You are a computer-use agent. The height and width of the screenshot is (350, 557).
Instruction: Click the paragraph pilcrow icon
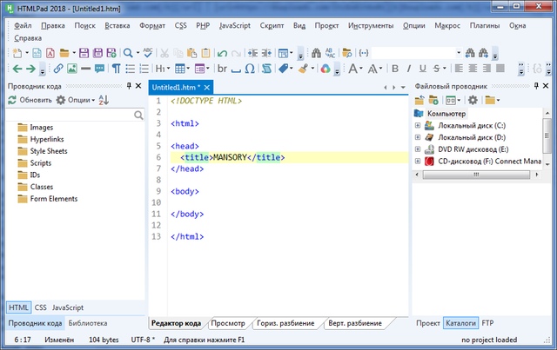116,69
